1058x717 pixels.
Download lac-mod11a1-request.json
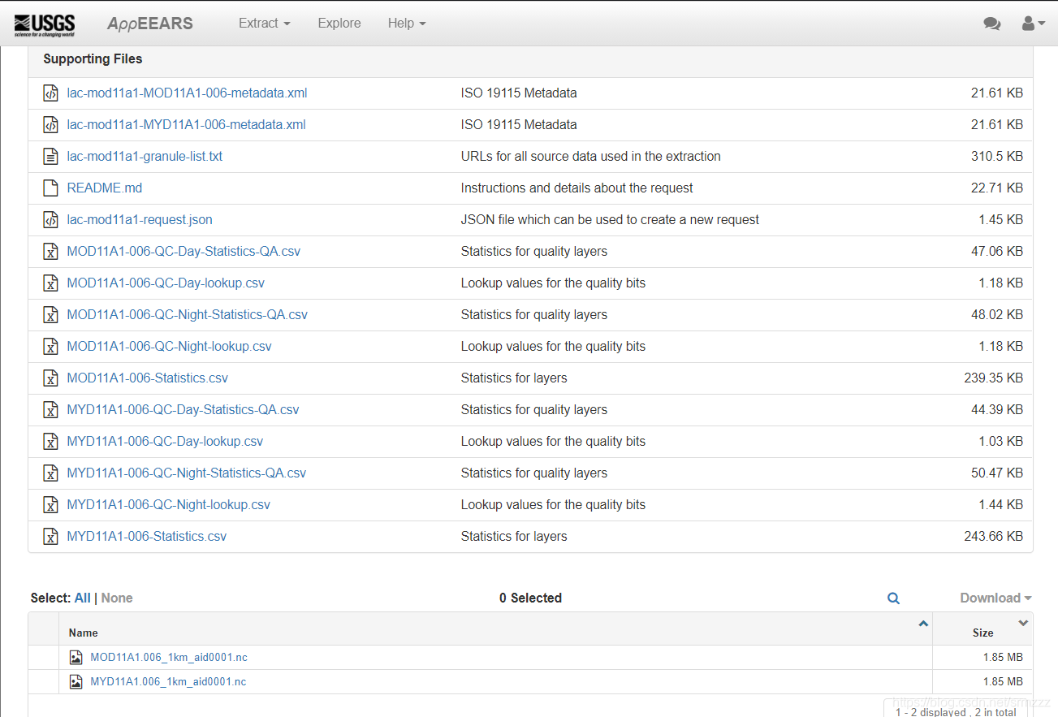140,220
